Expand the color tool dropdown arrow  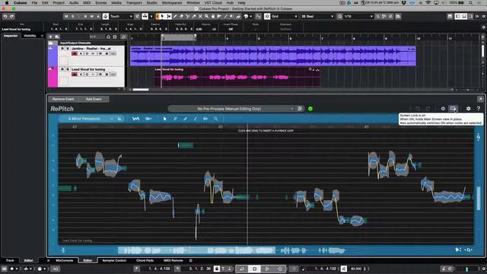[250, 16]
